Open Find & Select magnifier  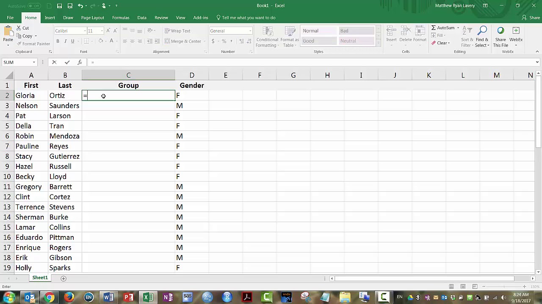[x=482, y=37]
